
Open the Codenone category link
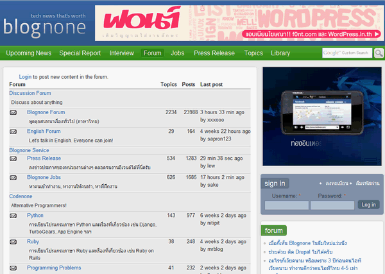(21, 196)
